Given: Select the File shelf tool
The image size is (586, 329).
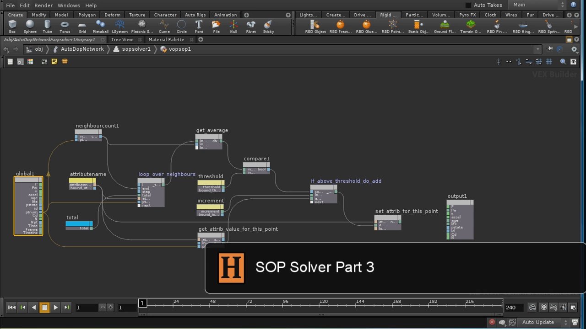Looking at the screenshot, I should pos(216,27).
